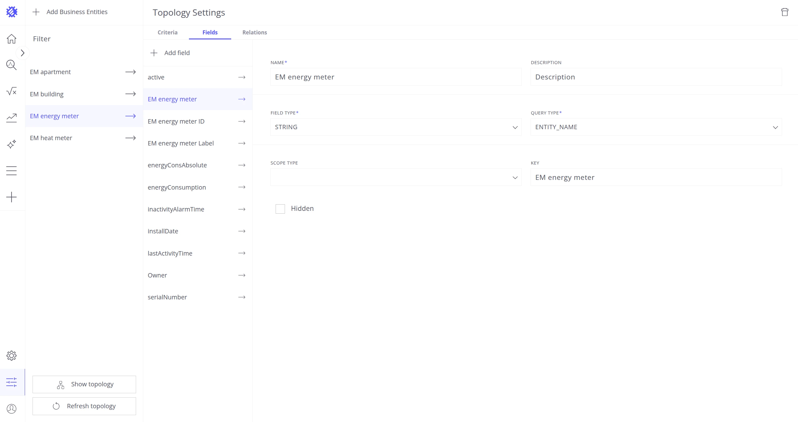Focus the Description input field

[x=656, y=77]
